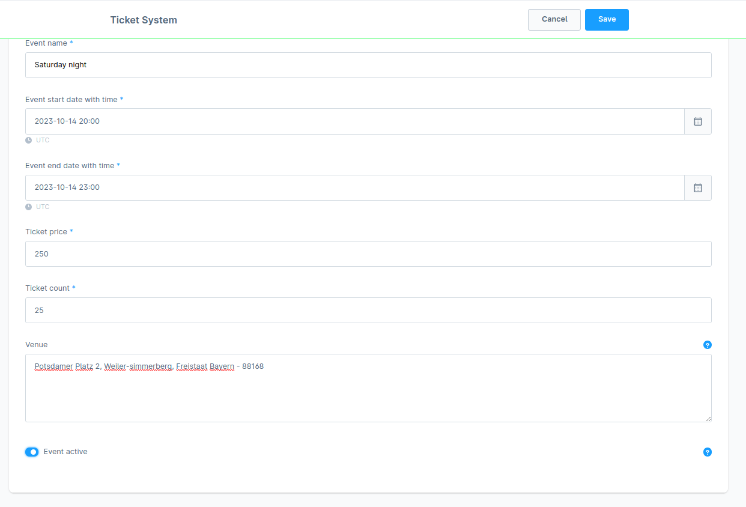Click the Ticket price label
The width and height of the screenshot is (746, 507).
tap(46, 232)
